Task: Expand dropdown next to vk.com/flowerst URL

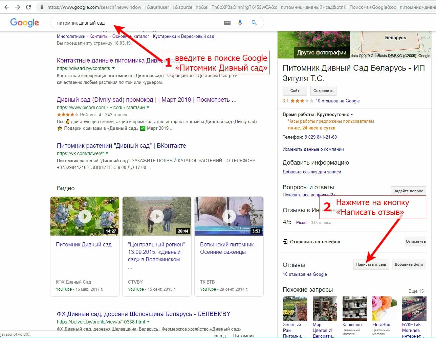Action: (107, 153)
